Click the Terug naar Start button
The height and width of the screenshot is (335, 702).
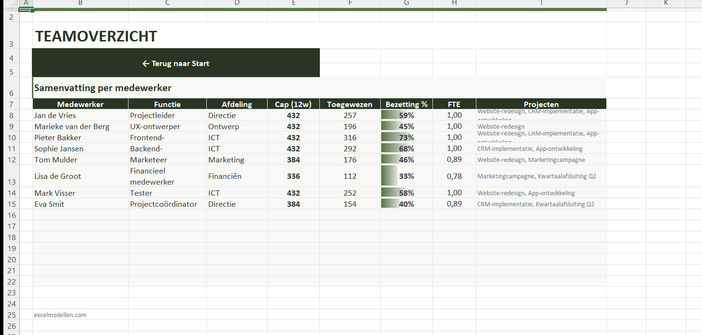tap(176, 63)
